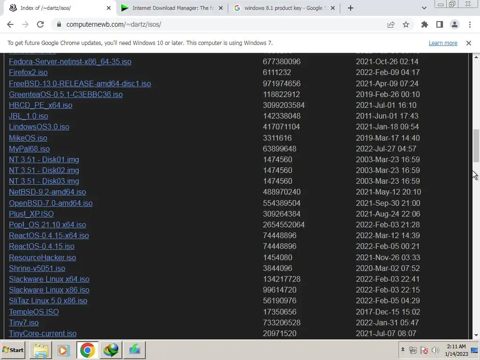480x360 pixels.
Task: Click NetBSD-9.2-amd64.iso link
Action: [x=47, y=192]
